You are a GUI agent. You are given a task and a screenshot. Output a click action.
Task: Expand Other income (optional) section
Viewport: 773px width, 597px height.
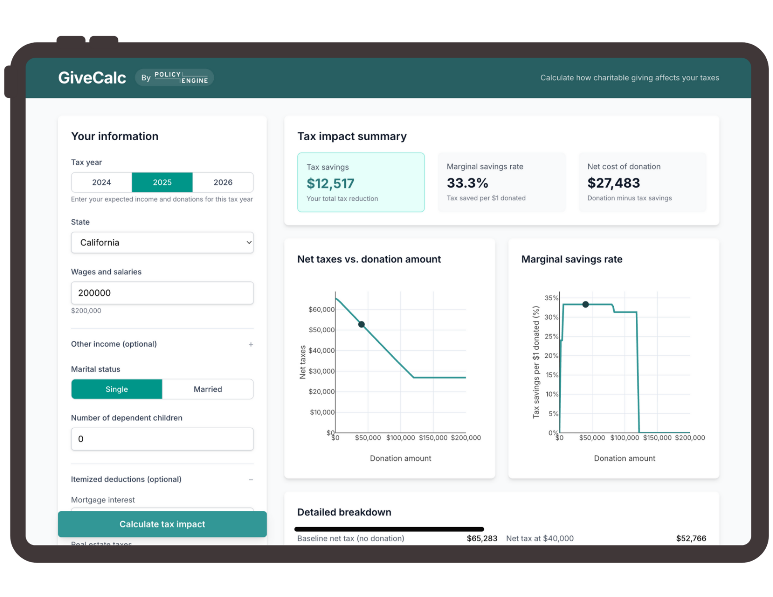point(114,344)
